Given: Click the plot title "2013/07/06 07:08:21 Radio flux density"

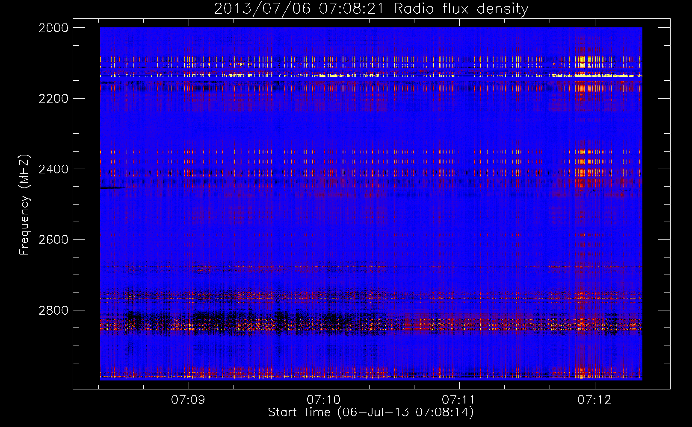Looking at the screenshot, I should (x=371, y=9).
